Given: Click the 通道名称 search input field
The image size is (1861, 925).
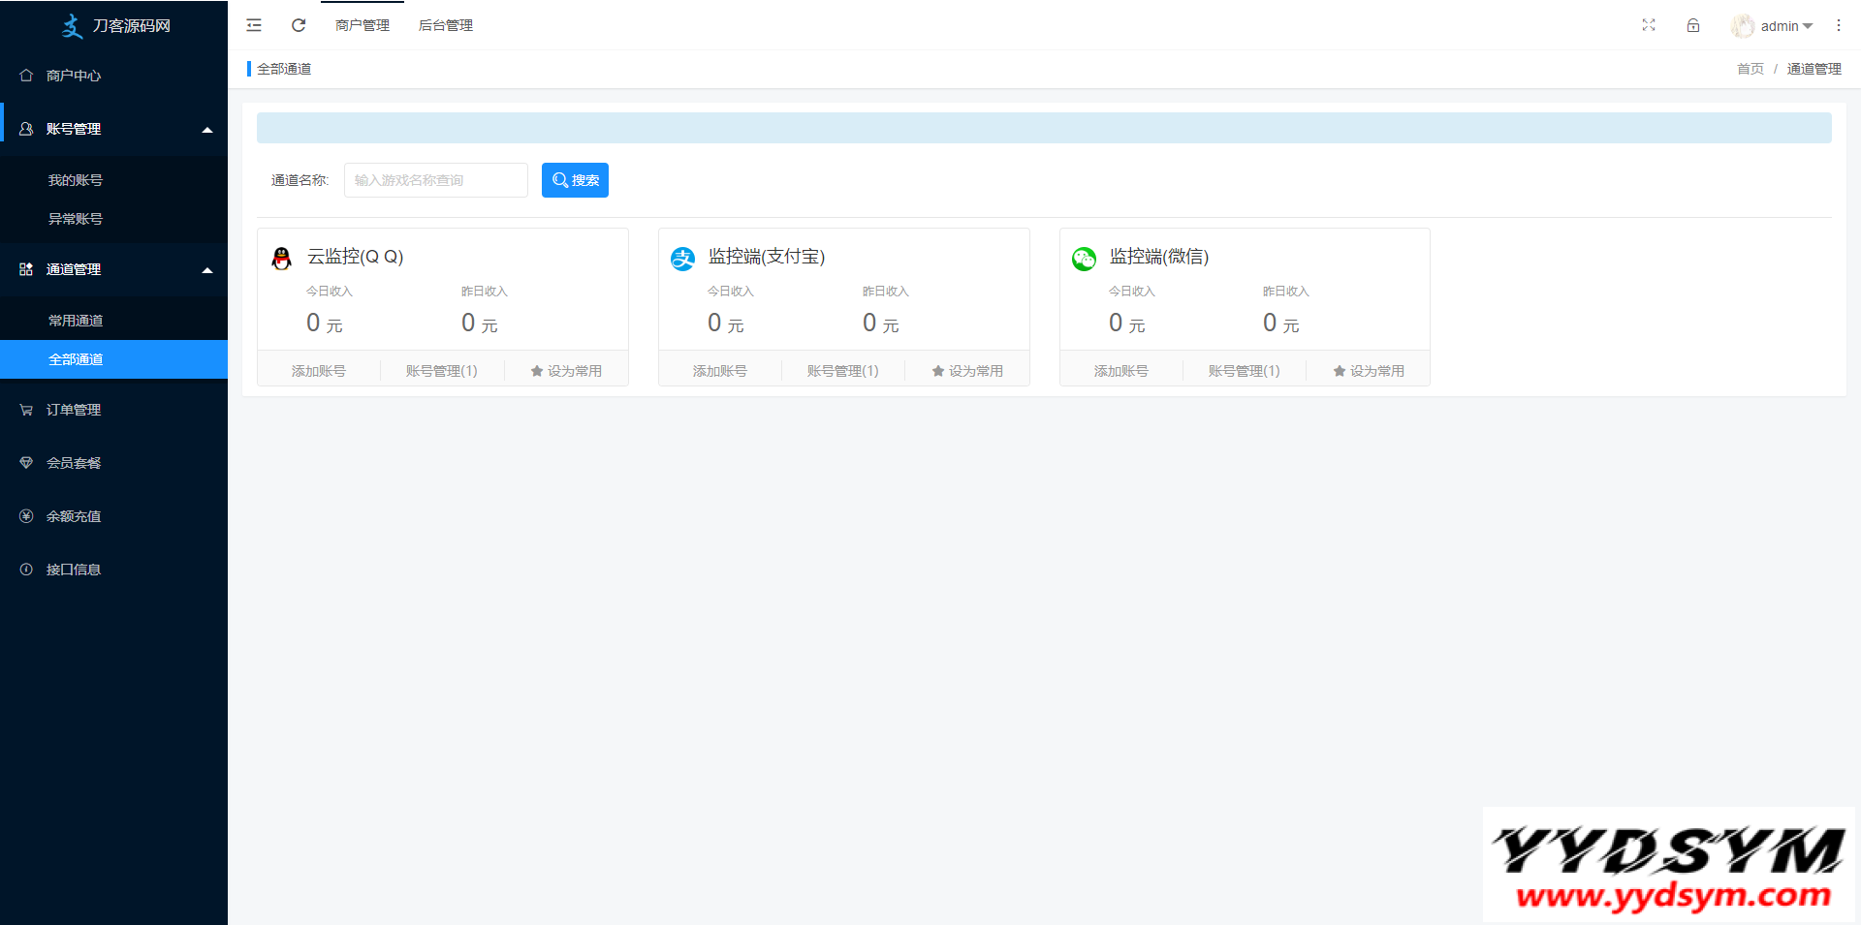Looking at the screenshot, I should [x=435, y=180].
